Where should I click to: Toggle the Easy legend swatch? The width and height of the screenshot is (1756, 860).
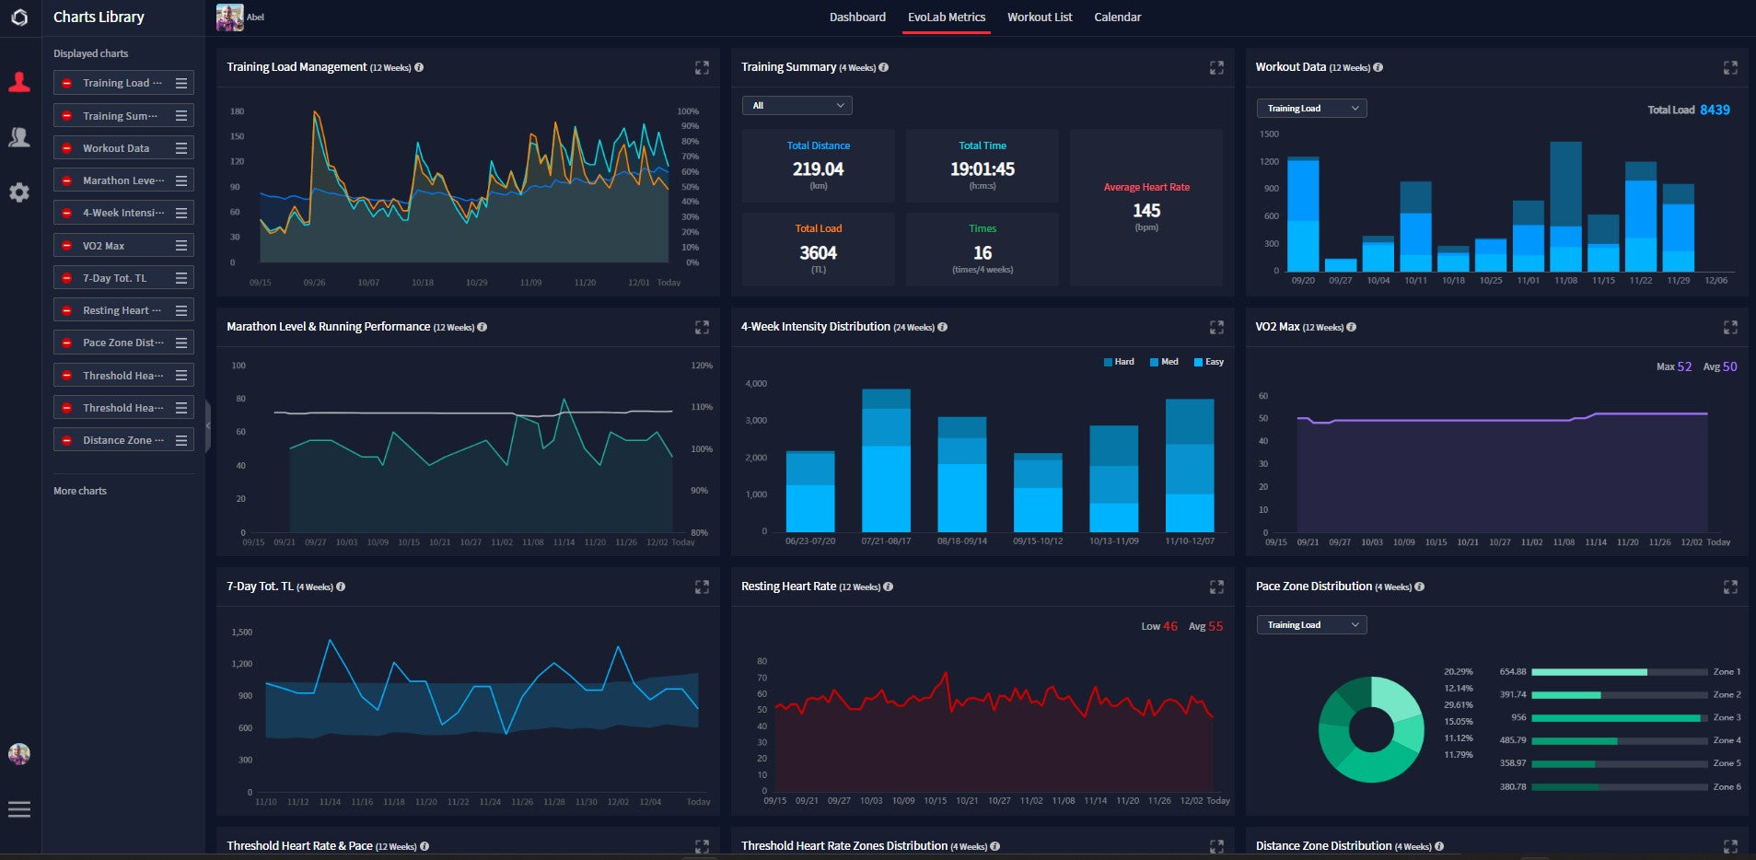[x=1198, y=362]
